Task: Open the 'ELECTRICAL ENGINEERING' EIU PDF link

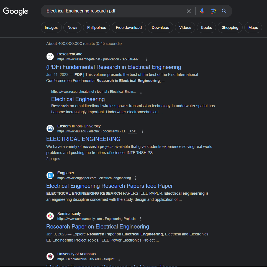Action: [83, 139]
